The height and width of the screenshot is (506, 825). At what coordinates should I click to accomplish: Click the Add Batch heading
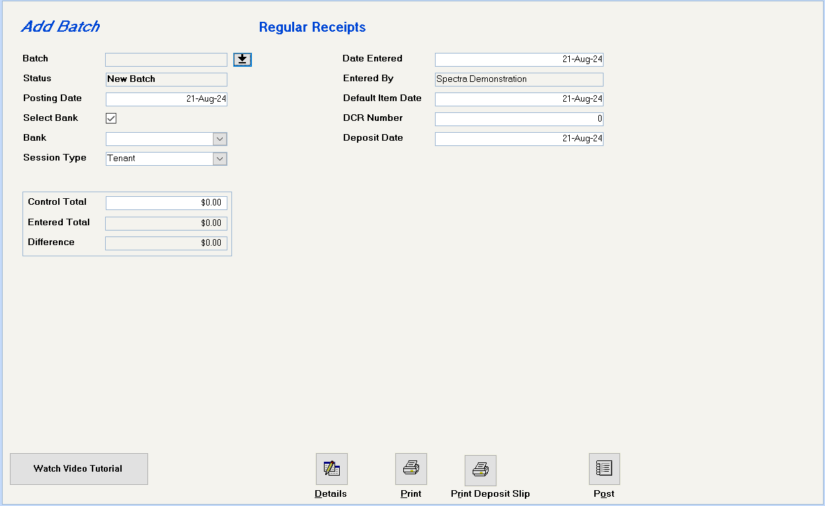[x=61, y=26]
